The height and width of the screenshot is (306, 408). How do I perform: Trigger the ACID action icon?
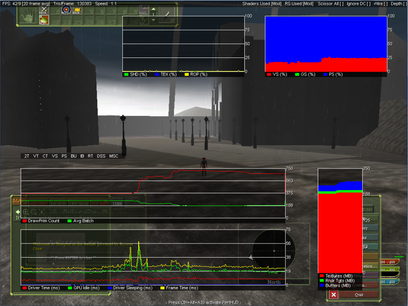click(44, 20)
